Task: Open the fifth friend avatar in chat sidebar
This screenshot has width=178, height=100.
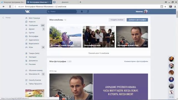Action: [171, 86]
